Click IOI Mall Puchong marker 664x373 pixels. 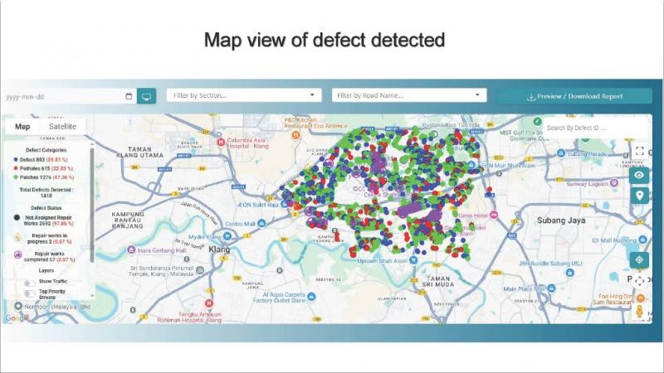[643, 240]
